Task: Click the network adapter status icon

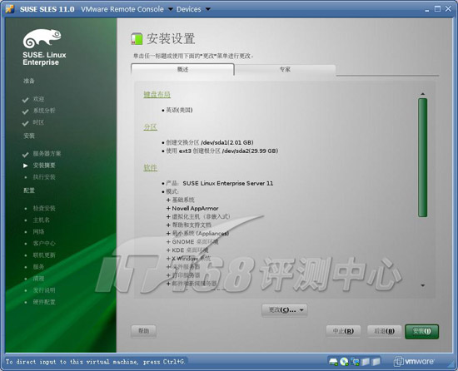Action: pyautogui.click(x=356, y=362)
